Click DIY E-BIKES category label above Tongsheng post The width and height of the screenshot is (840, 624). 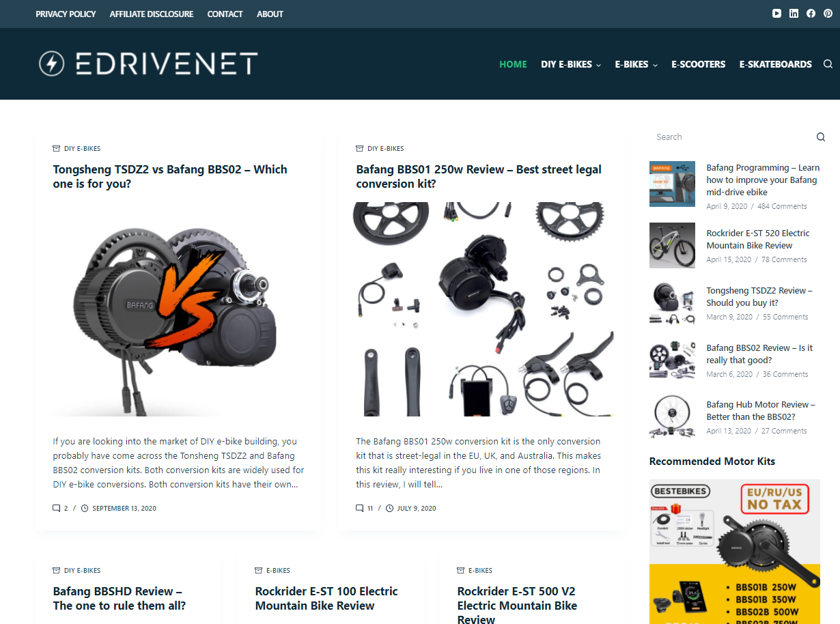click(82, 148)
